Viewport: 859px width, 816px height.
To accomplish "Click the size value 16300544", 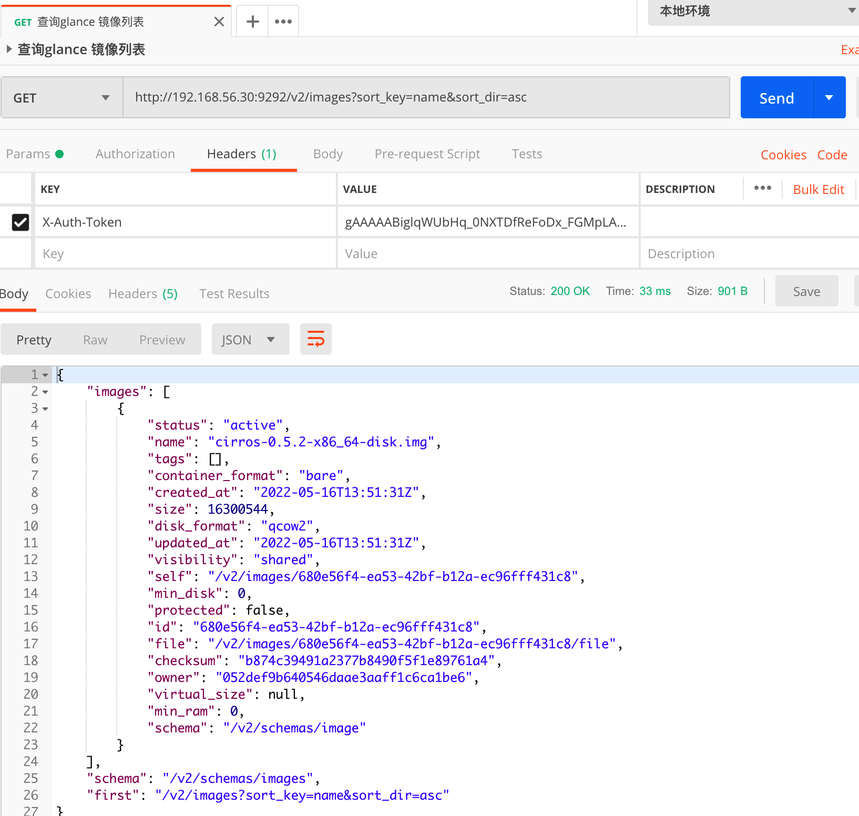I will pos(238,509).
